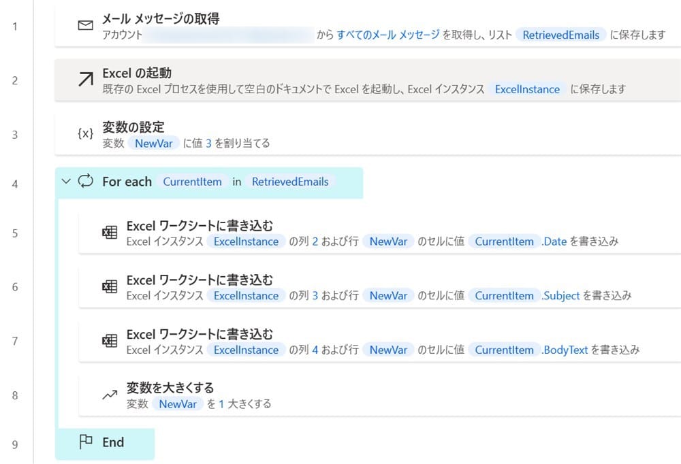Click the increase-variable chart icon
The height and width of the screenshot is (464, 681).
[109, 395]
